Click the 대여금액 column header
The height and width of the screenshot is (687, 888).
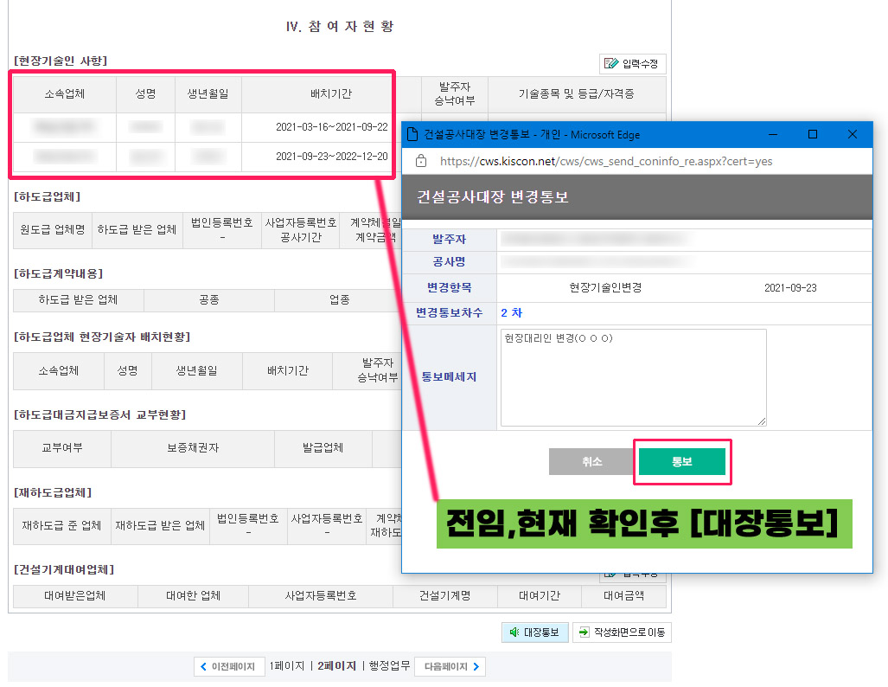[623, 596]
